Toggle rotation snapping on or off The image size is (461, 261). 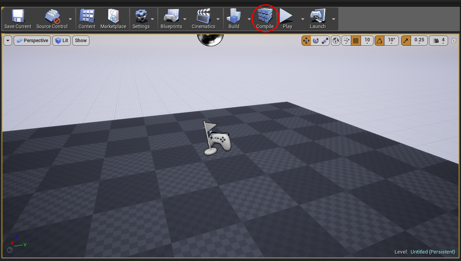pos(380,41)
